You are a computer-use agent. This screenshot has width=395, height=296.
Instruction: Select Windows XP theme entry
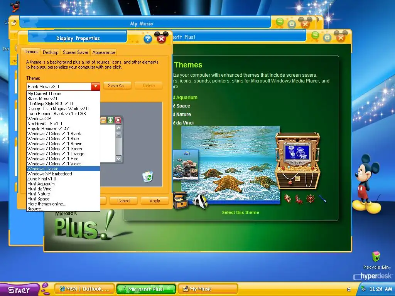pyautogui.click(x=63, y=119)
